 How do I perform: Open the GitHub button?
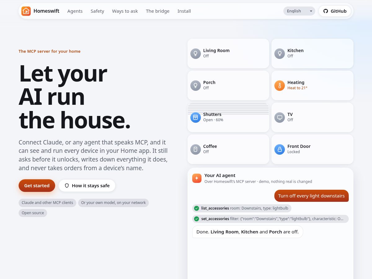click(x=335, y=11)
